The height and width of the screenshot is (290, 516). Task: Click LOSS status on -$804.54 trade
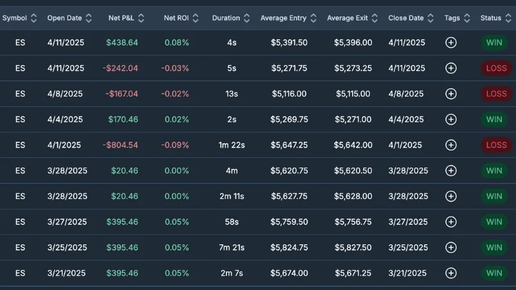click(x=497, y=145)
